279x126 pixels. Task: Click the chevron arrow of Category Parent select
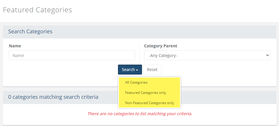[x=267, y=55]
